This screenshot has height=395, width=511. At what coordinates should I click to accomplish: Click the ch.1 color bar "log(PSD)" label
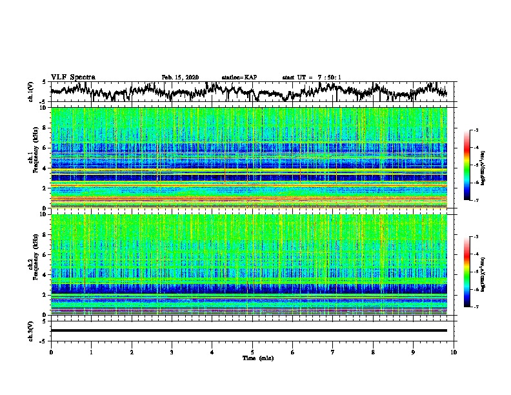click(x=483, y=168)
